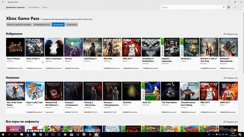Image resolution: width=244 pixels, height=137 pixels.
Task: Open Adobe Premiere Pro from taskbar
Action: [53, 134]
